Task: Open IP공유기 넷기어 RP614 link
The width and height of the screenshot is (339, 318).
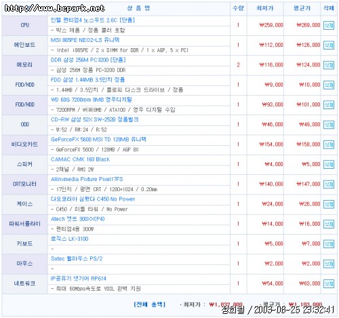Action: tap(79, 279)
